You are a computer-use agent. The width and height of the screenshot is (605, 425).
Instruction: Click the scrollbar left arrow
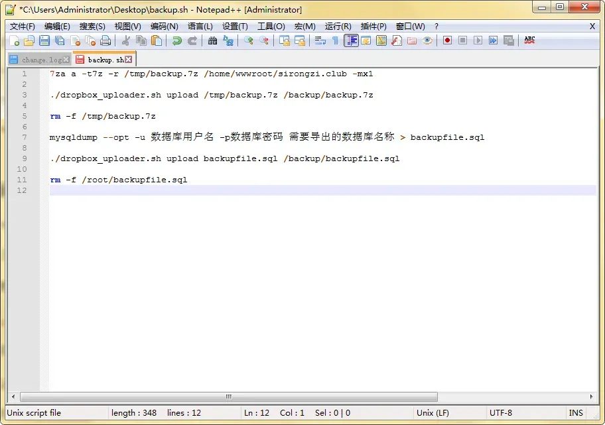click(x=13, y=396)
